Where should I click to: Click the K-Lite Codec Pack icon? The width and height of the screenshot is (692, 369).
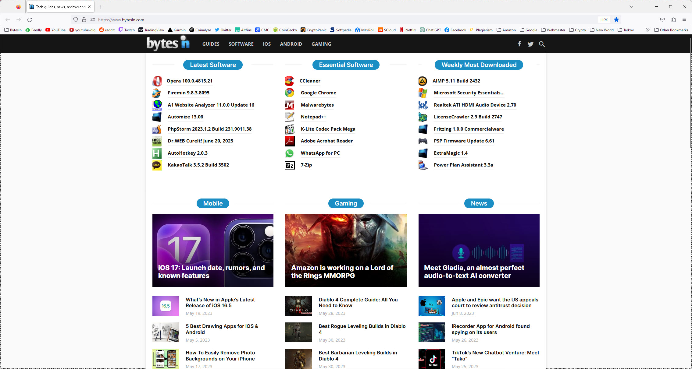pos(290,129)
